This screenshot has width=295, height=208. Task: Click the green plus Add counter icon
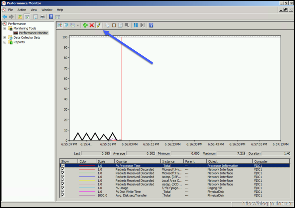coord(85,25)
